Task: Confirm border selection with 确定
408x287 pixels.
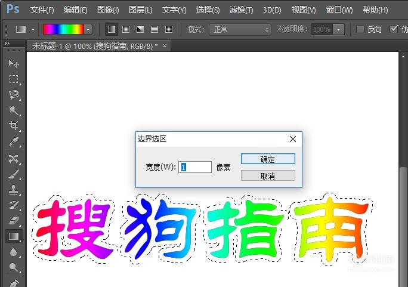Action: click(x=268, y=159)
